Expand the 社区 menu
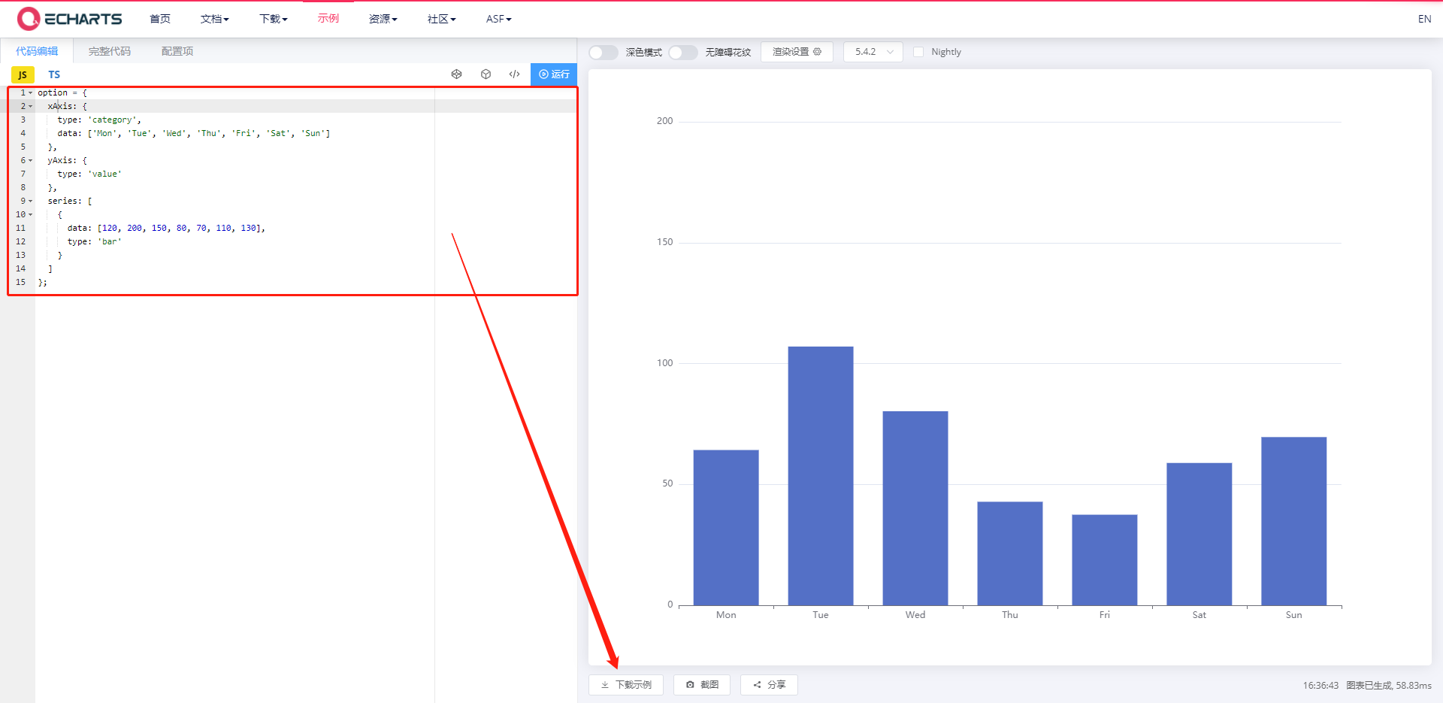Viewport: 1443px width, 703px height. point(442,19)
